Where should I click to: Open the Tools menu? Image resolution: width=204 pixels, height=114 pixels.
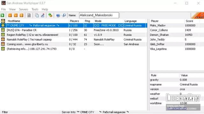pos(35,9)
